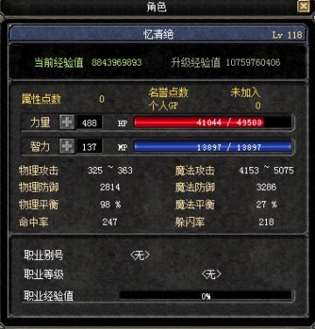Click the 角色 window title
315x329 pixels.
pyautogui.click(x=157, y=7)
